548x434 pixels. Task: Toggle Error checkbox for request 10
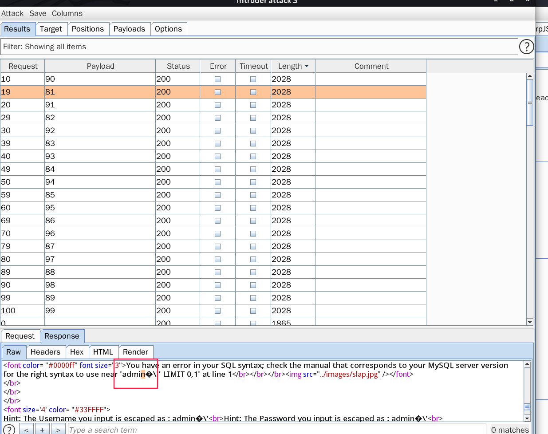tap(217, 79)
